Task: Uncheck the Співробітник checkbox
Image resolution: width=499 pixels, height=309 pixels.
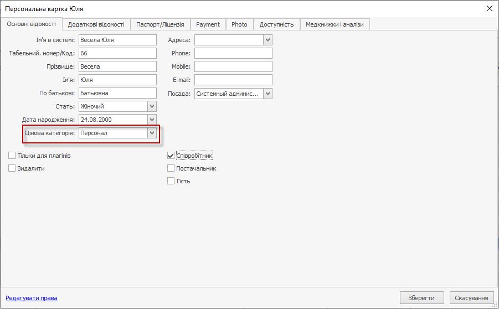Action: click(171, 156)
